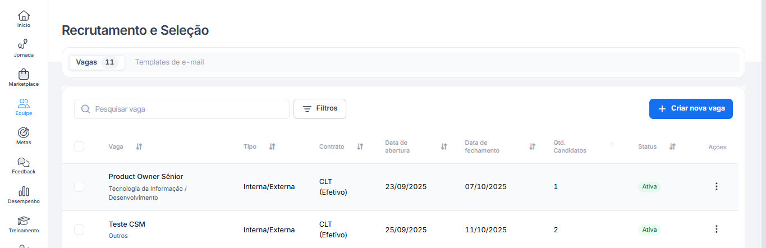
Task: Sort table by Vaga column arrows
Action: coord(139,146)
